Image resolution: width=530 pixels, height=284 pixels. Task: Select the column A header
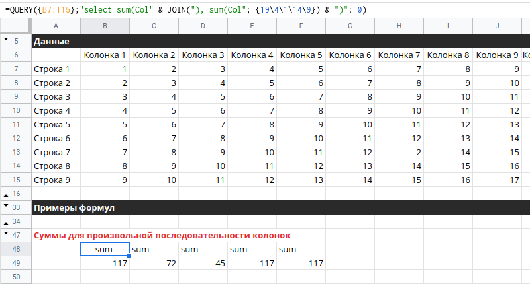(56, 26)
